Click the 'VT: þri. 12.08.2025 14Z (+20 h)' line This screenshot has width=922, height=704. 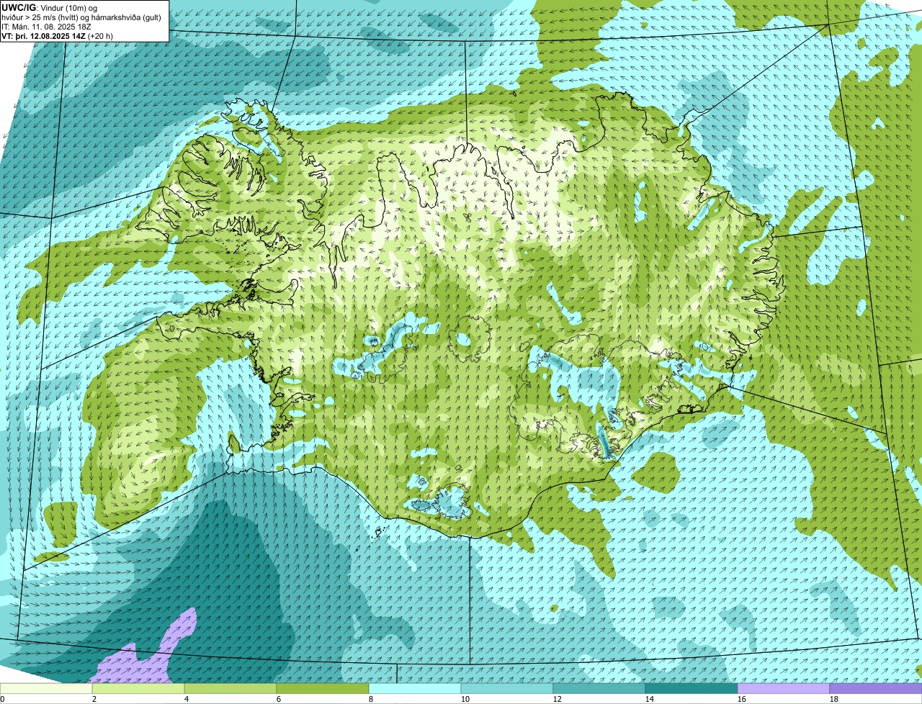57,35
